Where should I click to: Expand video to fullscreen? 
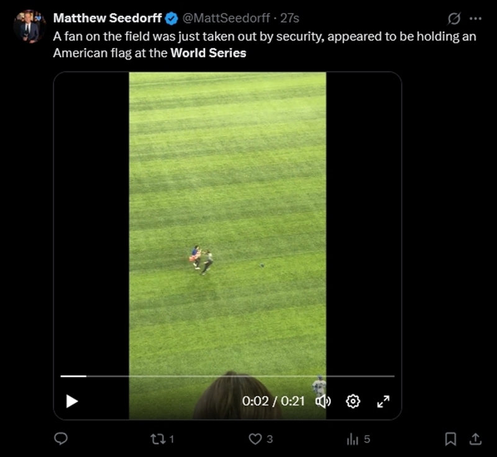[x=383, y=401]
